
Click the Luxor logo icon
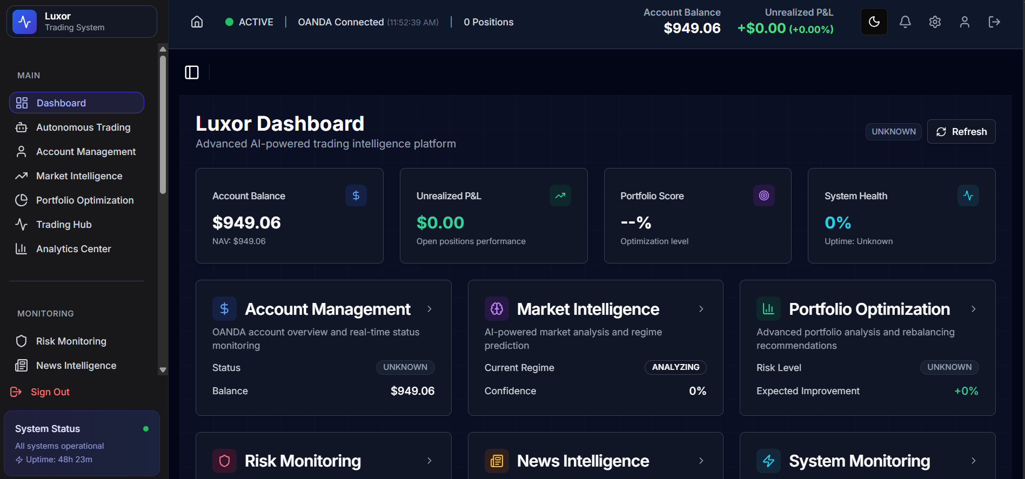[x=25, y=22]
